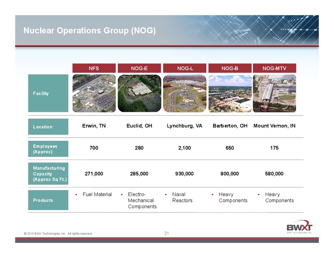Click 'Heavy Components' under NOG-B
Image resolution: width=334 pixels, height=258 pixels.
coord(233,197)
